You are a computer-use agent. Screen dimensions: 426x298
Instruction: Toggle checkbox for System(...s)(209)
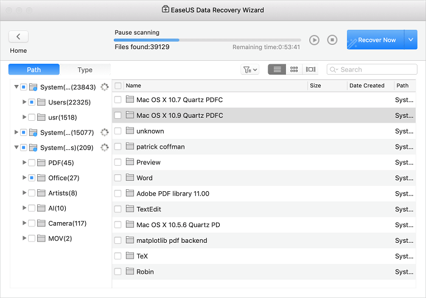(x=24, y=147)
